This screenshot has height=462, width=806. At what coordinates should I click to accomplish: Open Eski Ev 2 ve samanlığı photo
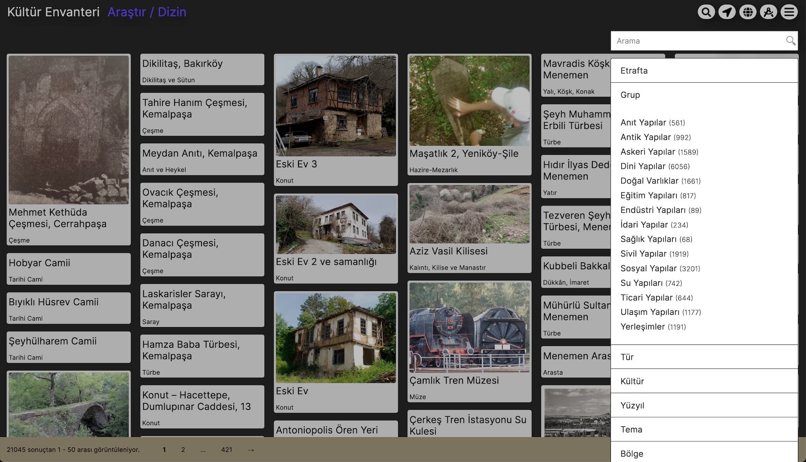336,225
